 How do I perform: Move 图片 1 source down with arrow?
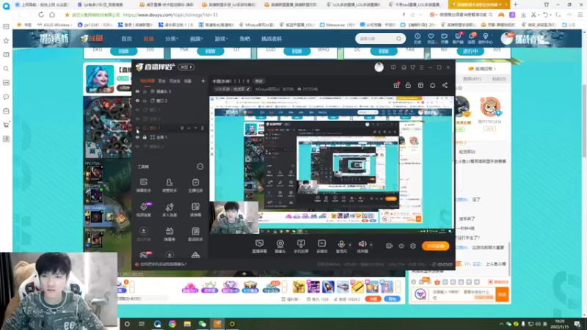(x=195, y=128)
